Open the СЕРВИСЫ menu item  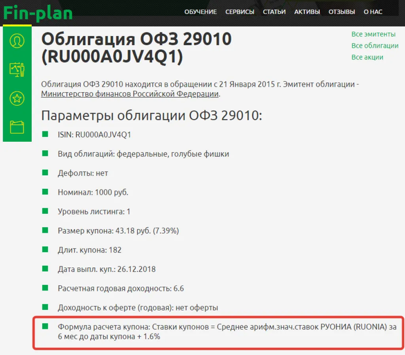(240, 12)
